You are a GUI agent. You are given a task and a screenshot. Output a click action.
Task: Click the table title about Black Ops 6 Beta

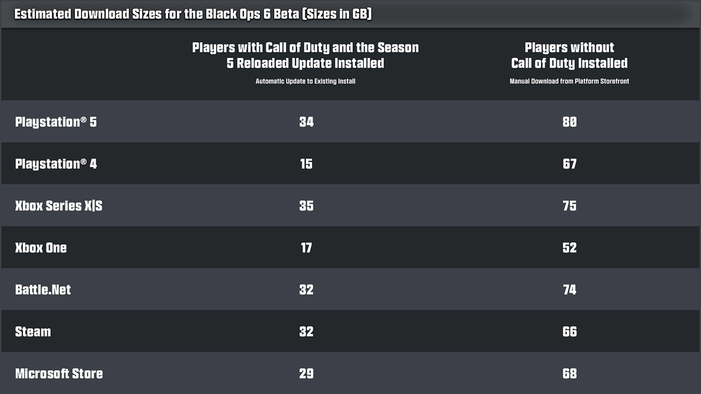193,14
